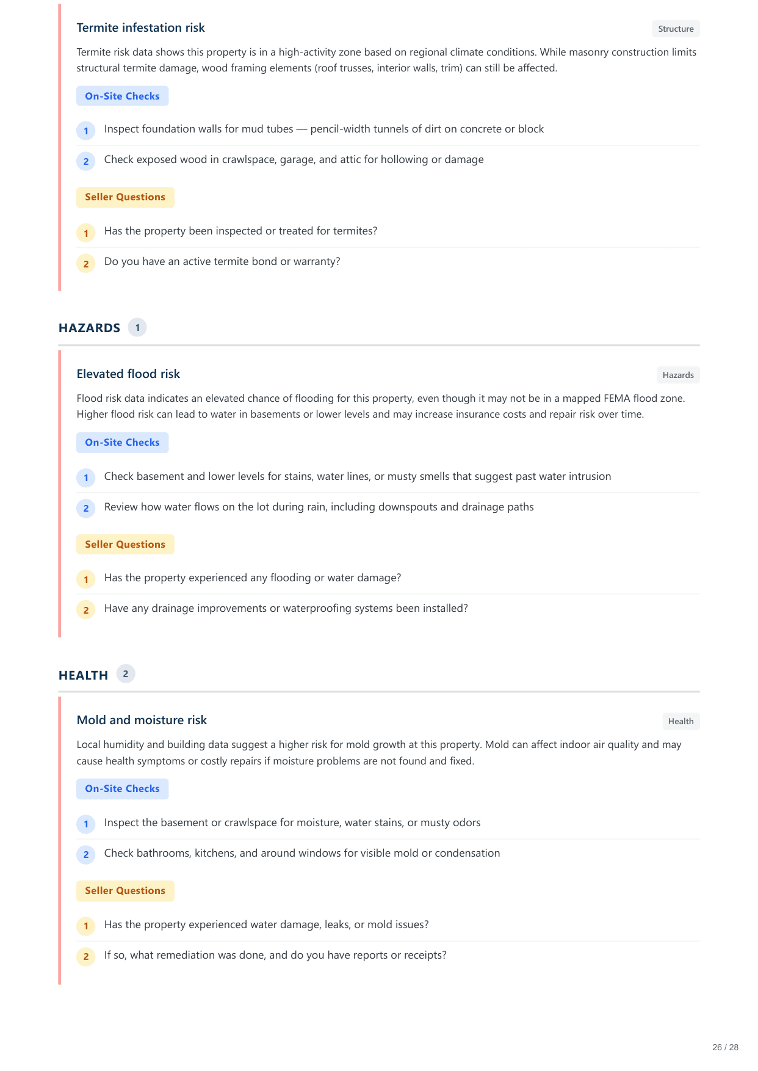Image resolution: width=758 pixels, height=1071 pixels.
Task: Click the Health tag on the mold card
Action: pos(680,721)
